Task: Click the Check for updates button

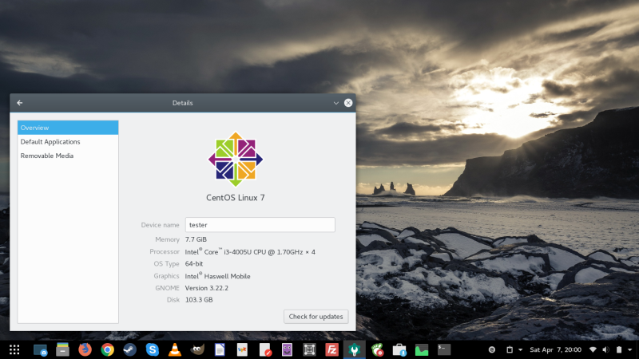Action: point(316,317)
